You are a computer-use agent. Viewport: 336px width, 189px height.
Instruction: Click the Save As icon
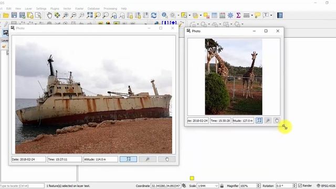22,15
